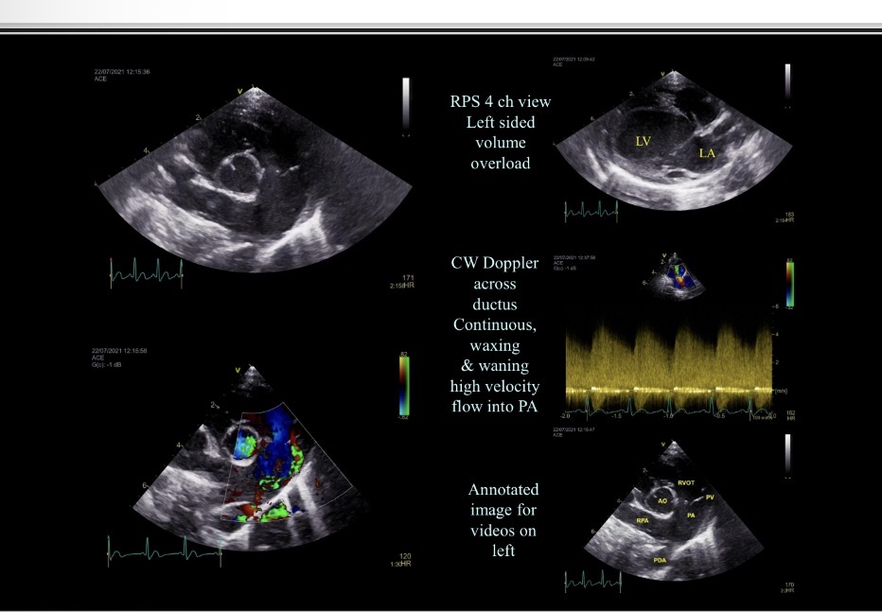The image size is (882, 612).
Task: Click the ECG trace under the 12:15:36 video
Action: point(147,273)
